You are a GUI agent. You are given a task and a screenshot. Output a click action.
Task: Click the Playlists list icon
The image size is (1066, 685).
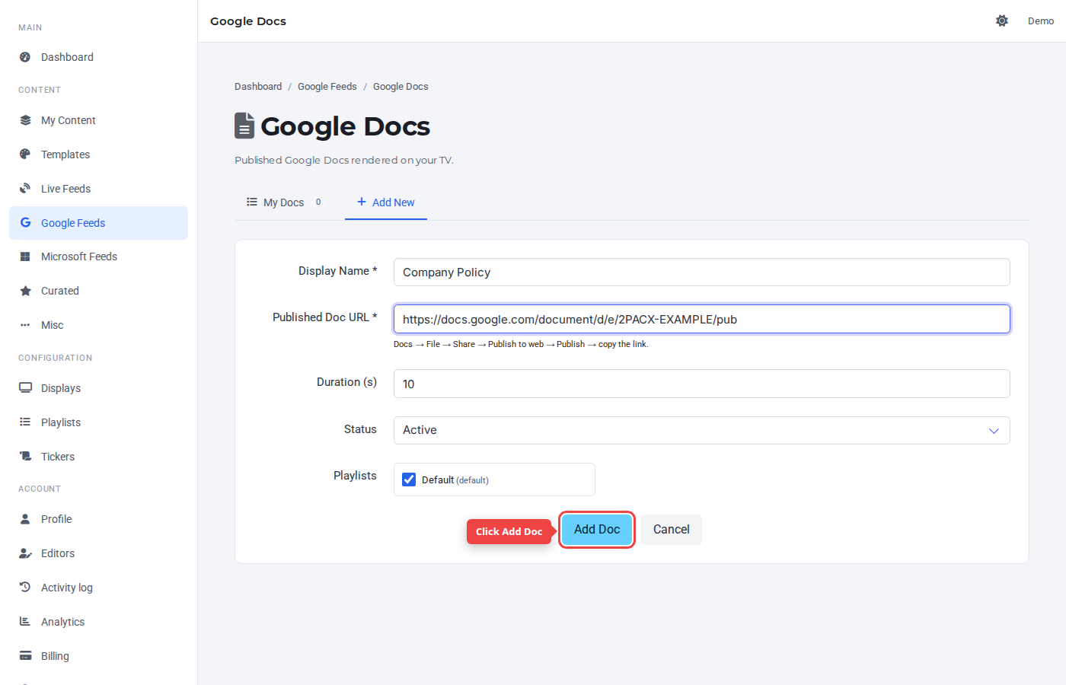[25, 422]
